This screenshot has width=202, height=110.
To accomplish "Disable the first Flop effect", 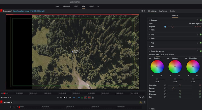I will [x=200, y=34].
